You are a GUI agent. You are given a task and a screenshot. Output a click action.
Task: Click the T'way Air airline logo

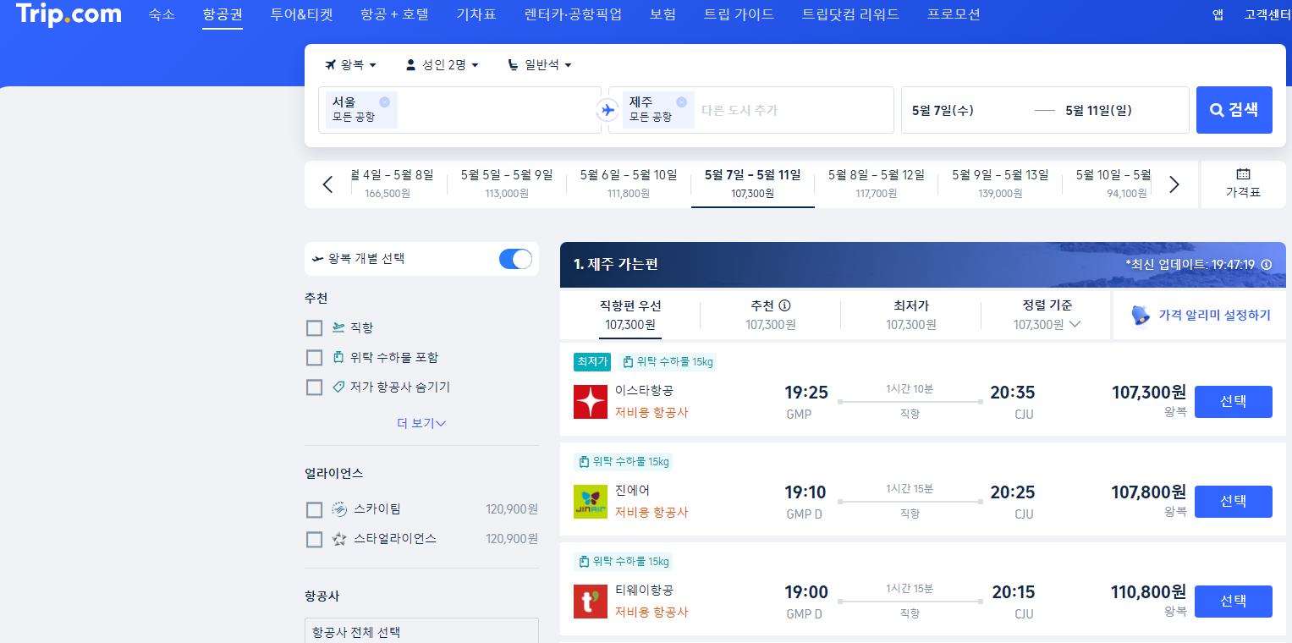click(591, 601)
